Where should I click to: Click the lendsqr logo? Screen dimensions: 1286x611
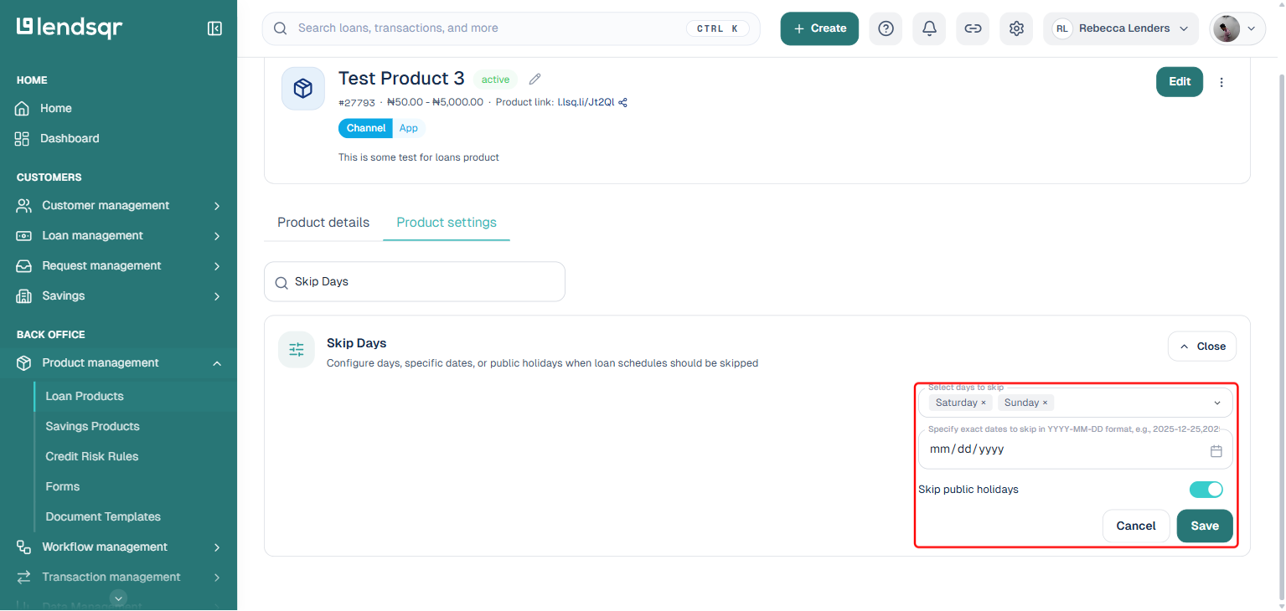(x=70, y=28)
